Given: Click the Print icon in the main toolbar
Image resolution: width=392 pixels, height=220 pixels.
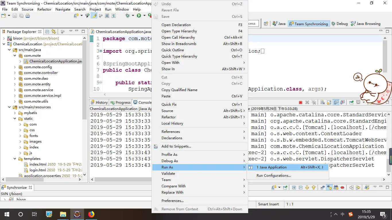Looking at the screenshot, I should click(28, 16).
